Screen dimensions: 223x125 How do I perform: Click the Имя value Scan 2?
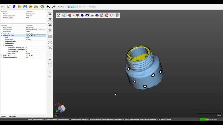[x=28, y=37]
